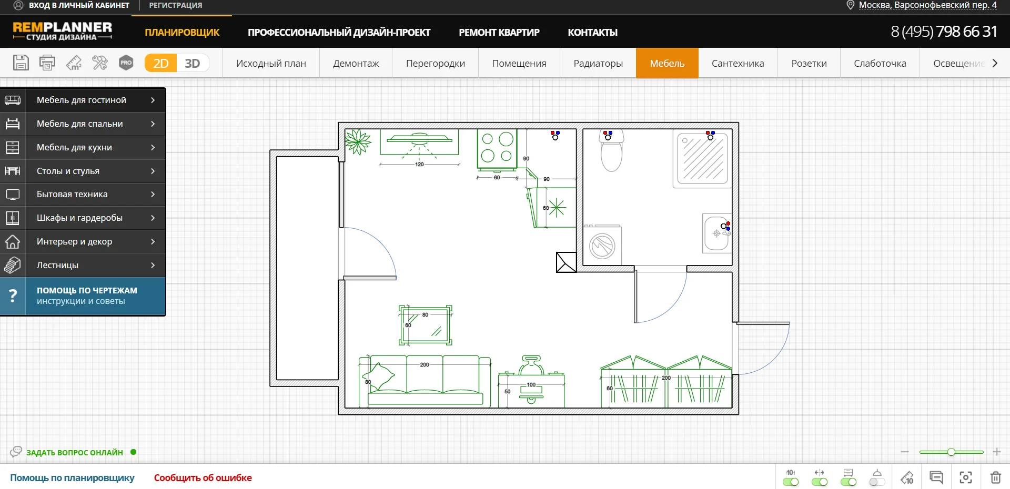Click the trash bin delete icon
This screenshot has width=1010, height=489.
click(x=995, y=477)
